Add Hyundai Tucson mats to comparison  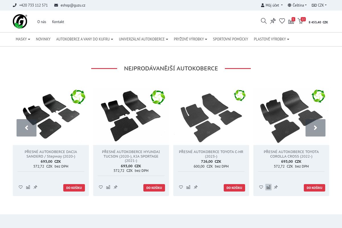pos(108,187)
